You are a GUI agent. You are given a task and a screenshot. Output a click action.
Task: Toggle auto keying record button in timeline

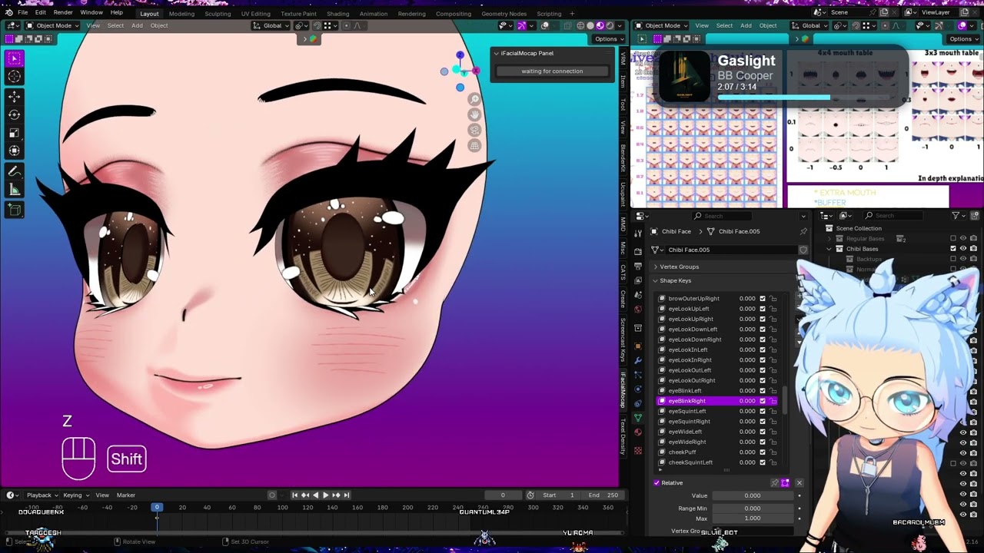tap(272, 495)
